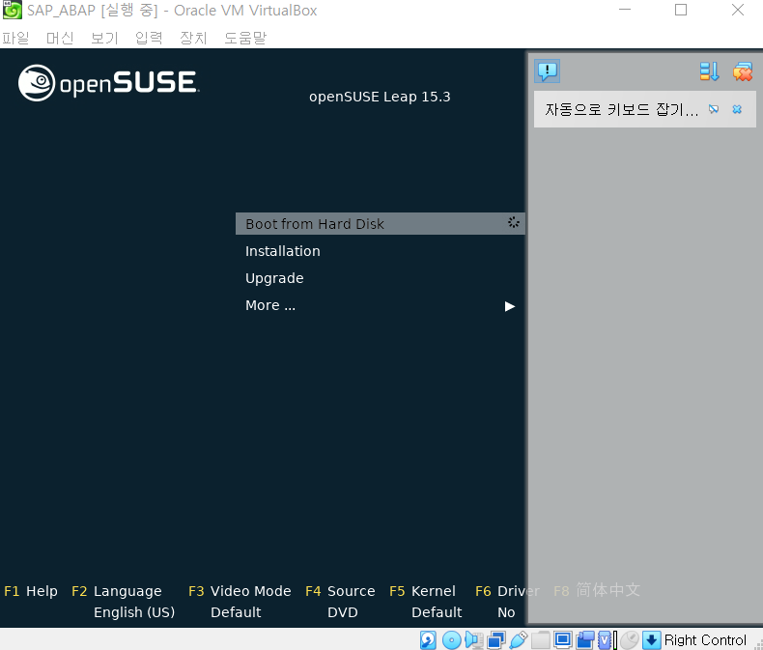The width and height of the screenshot is (763, 650).
Task: Click the notification center speech bubble icon
Action: pos(547,71)
